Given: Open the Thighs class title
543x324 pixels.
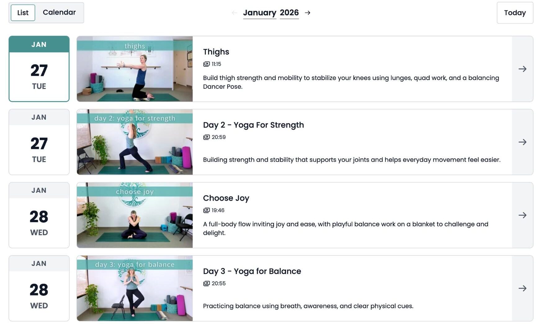Looking at the screenshot, I should point(216,52).
